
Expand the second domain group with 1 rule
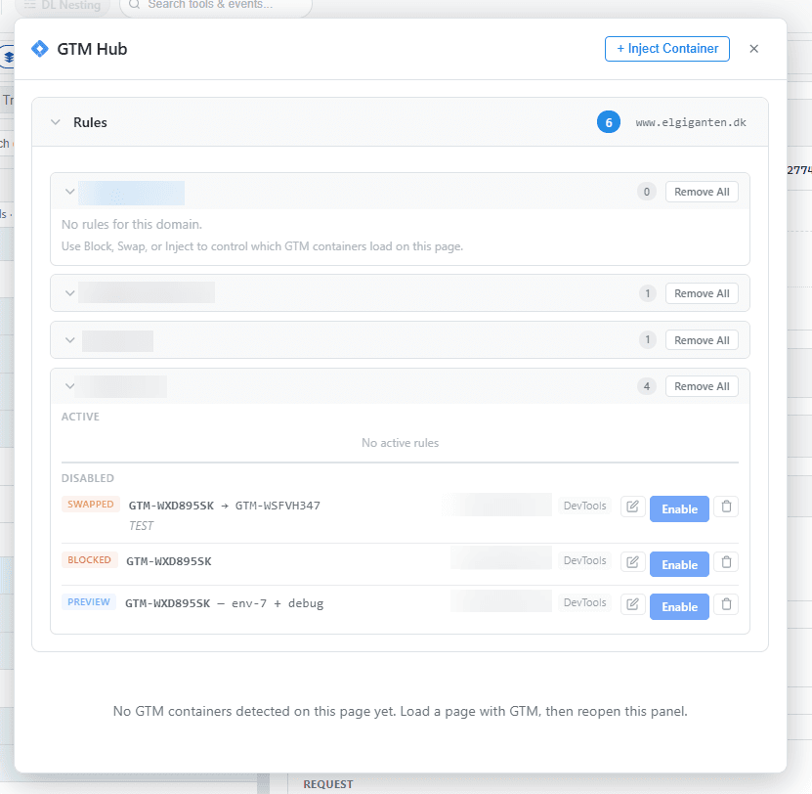point(70,340)
